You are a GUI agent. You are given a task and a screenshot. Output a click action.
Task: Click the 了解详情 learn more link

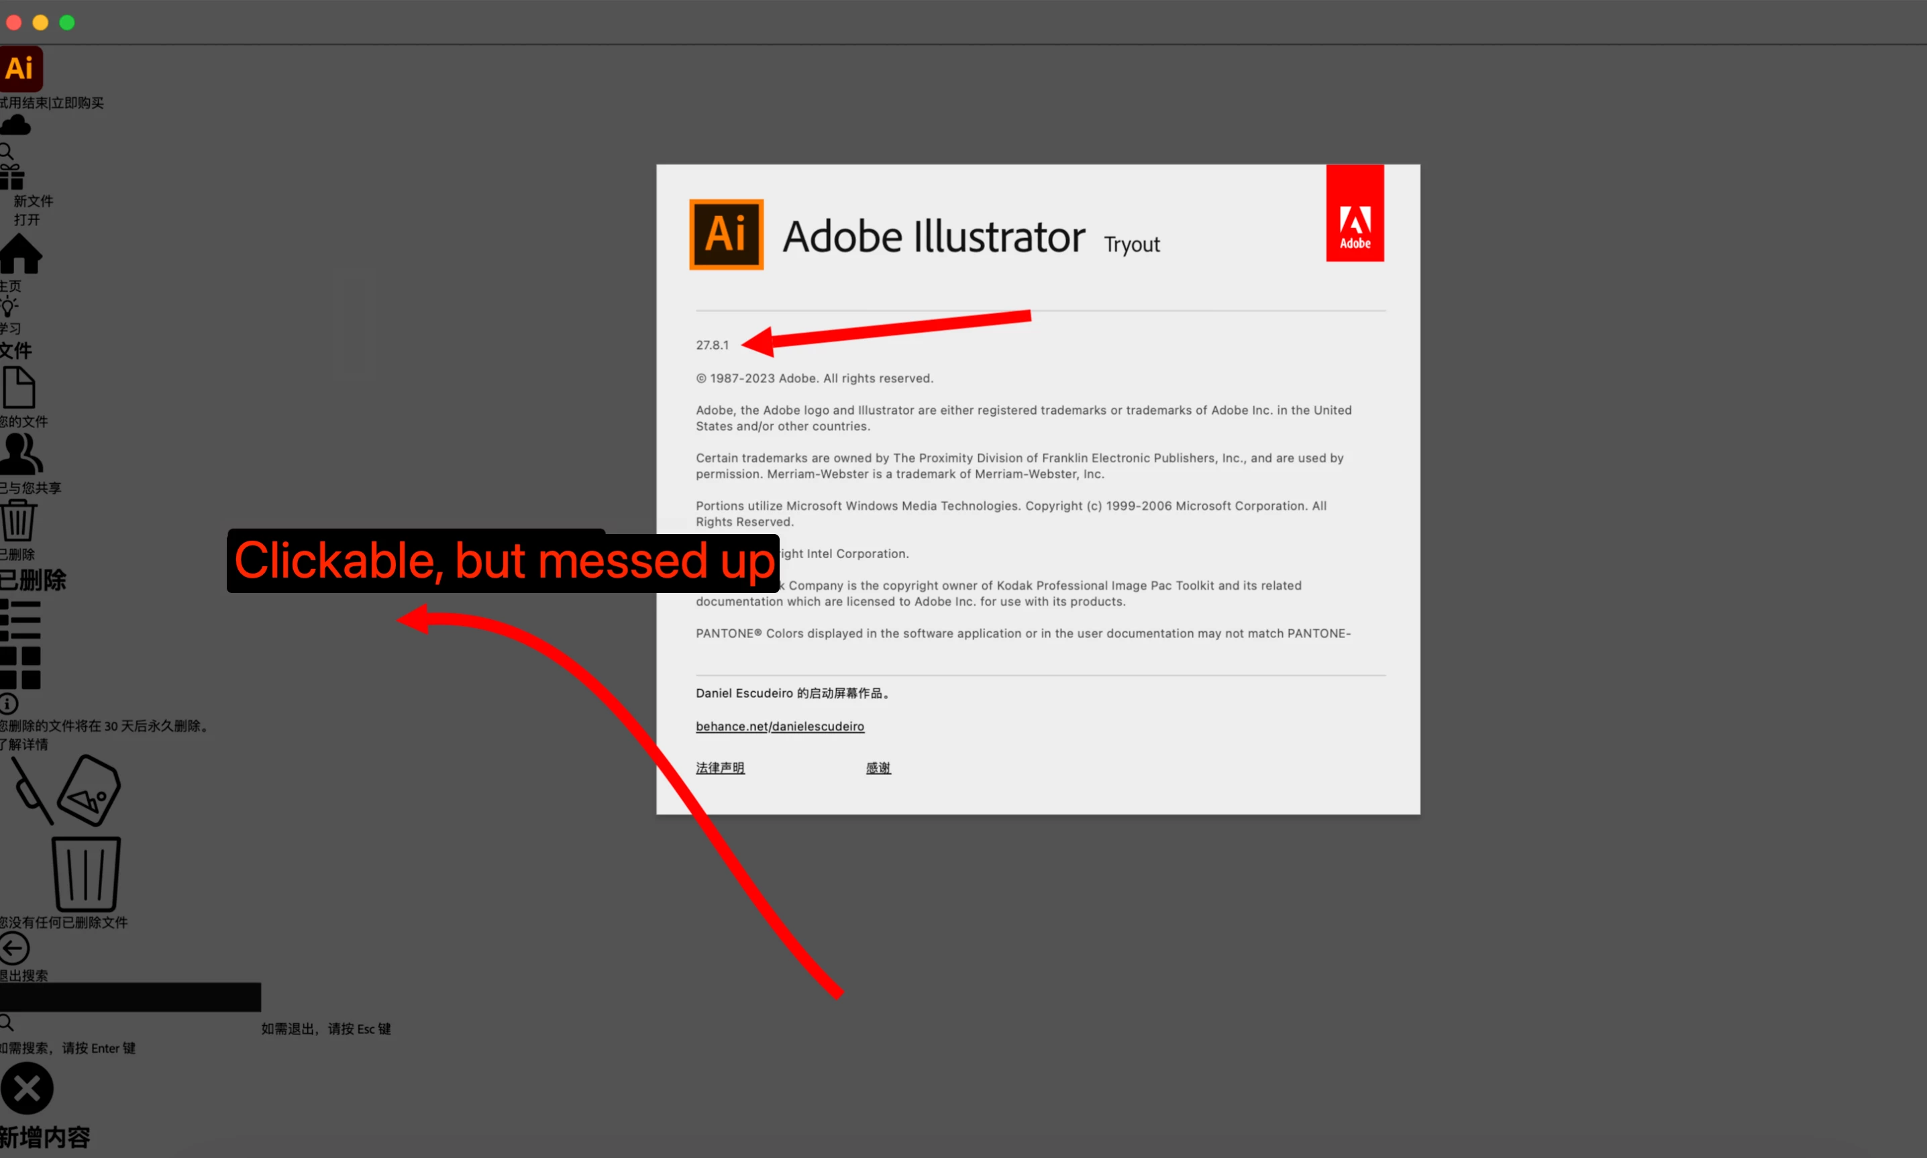[24, 745]
